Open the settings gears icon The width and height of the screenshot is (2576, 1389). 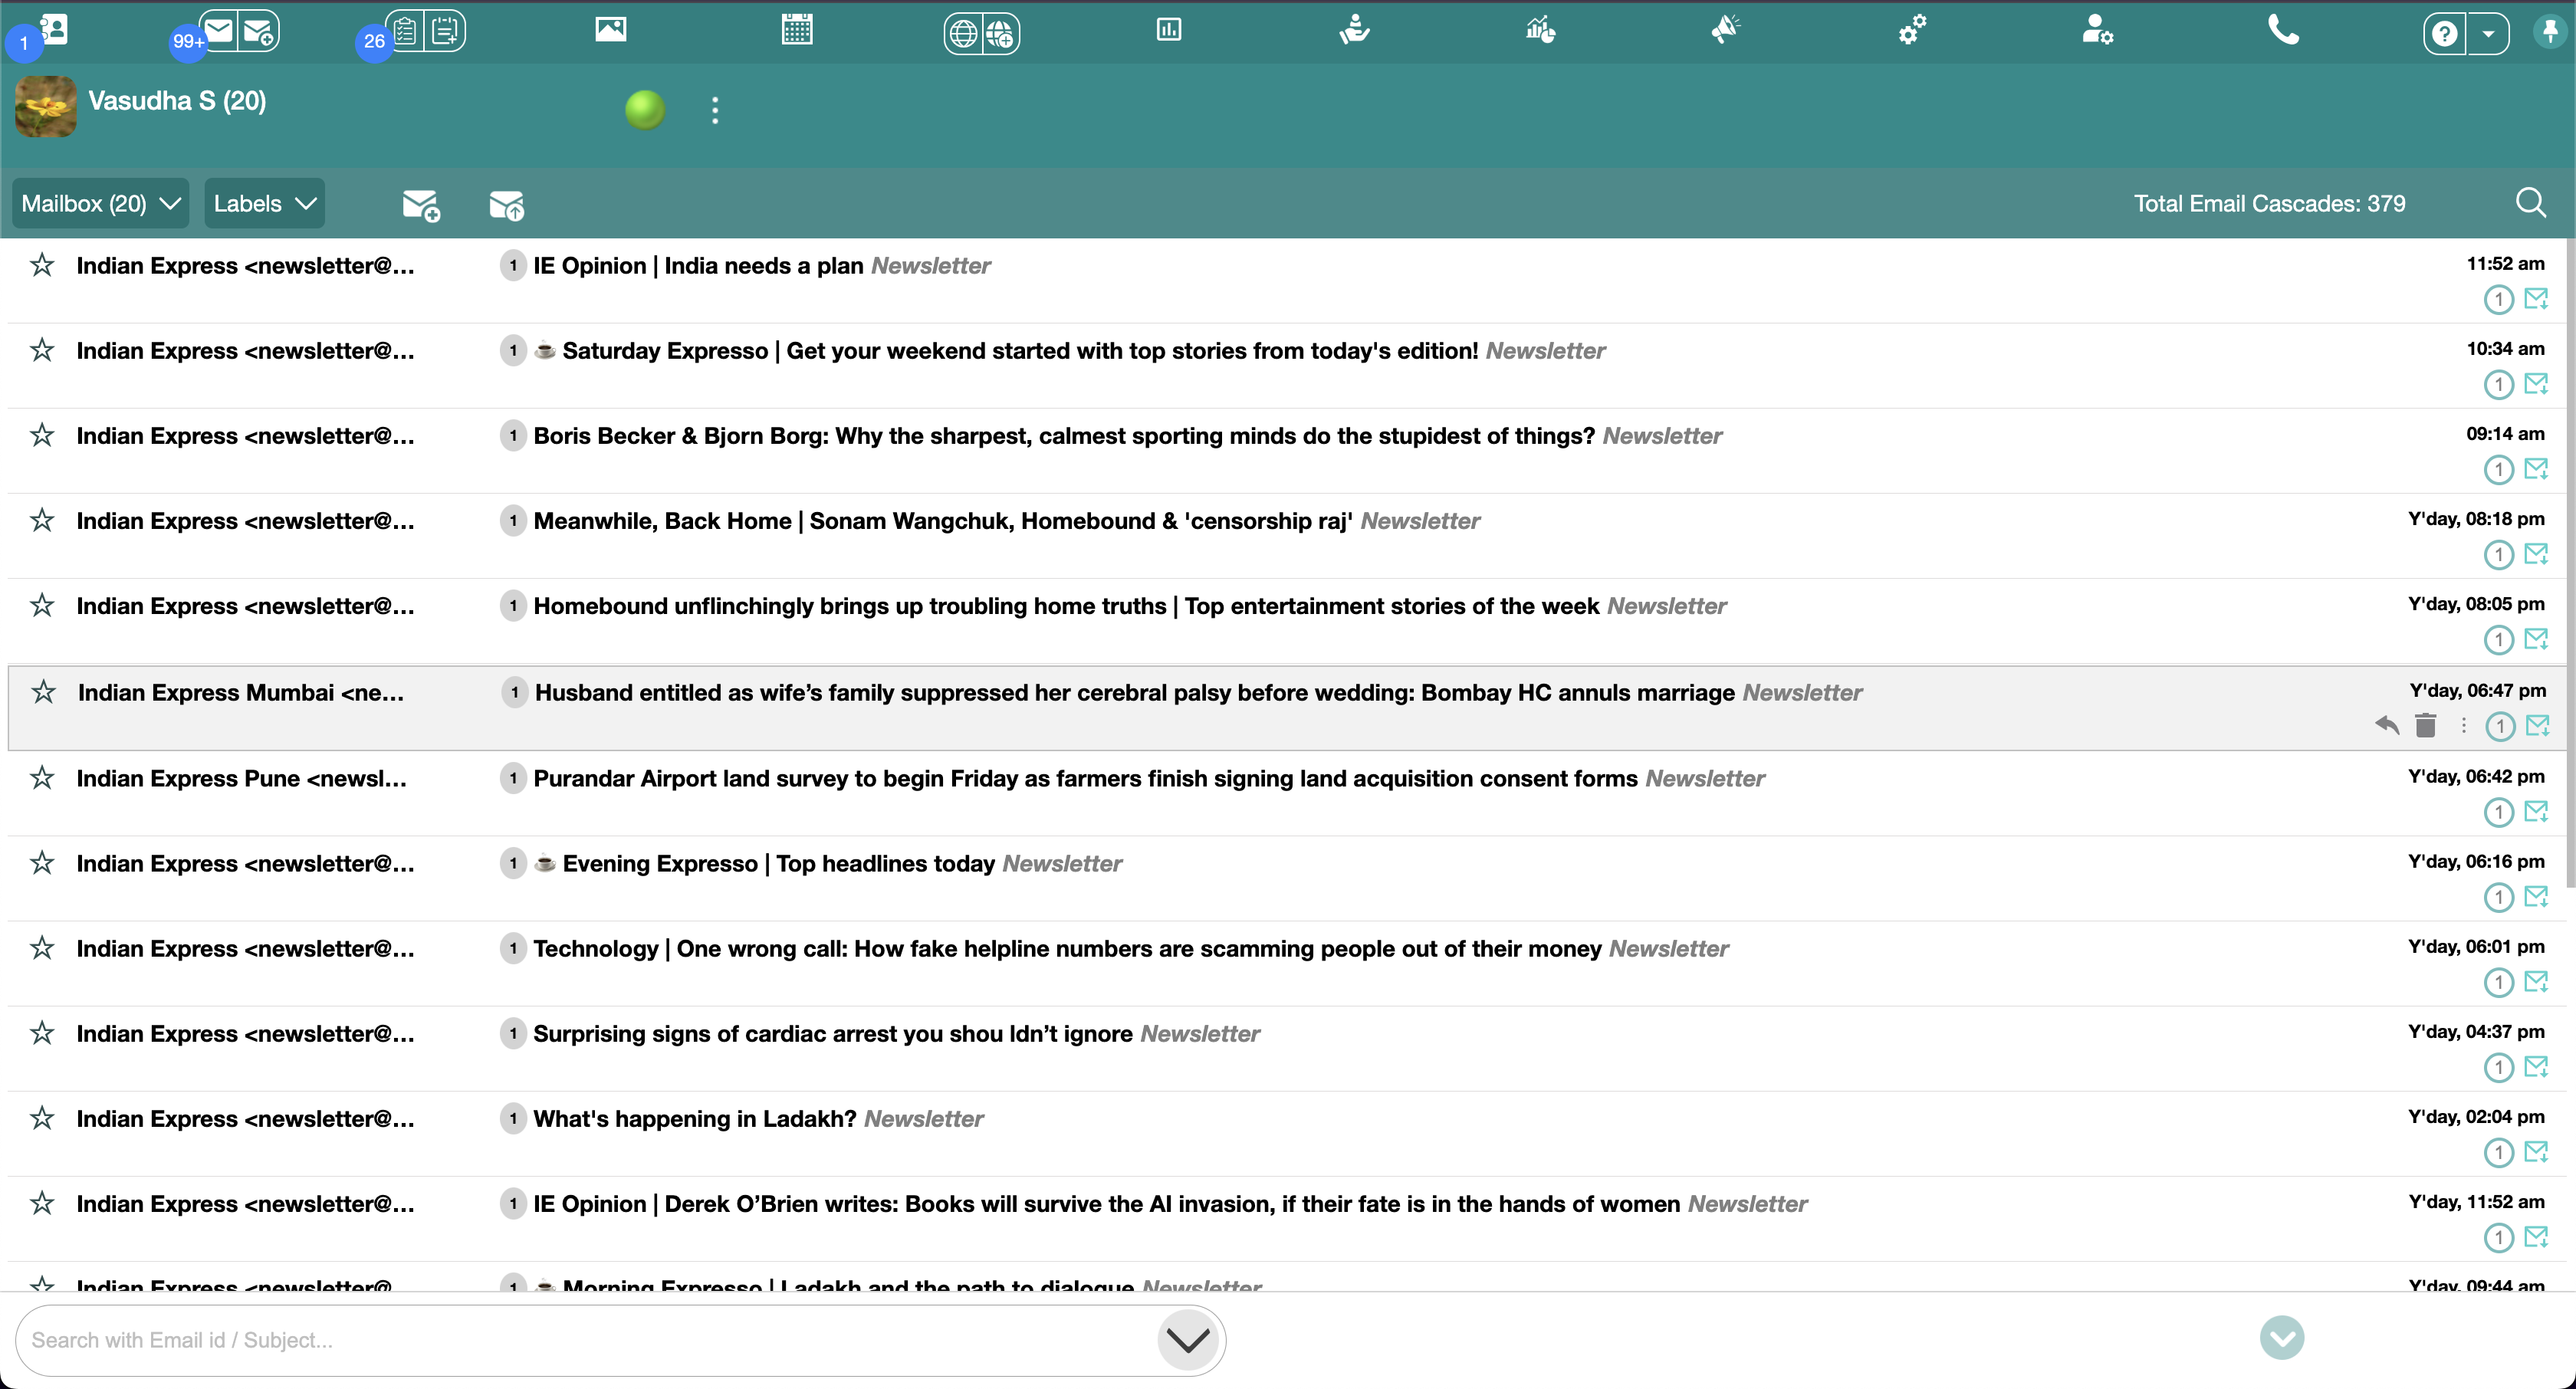point(1911,31)
